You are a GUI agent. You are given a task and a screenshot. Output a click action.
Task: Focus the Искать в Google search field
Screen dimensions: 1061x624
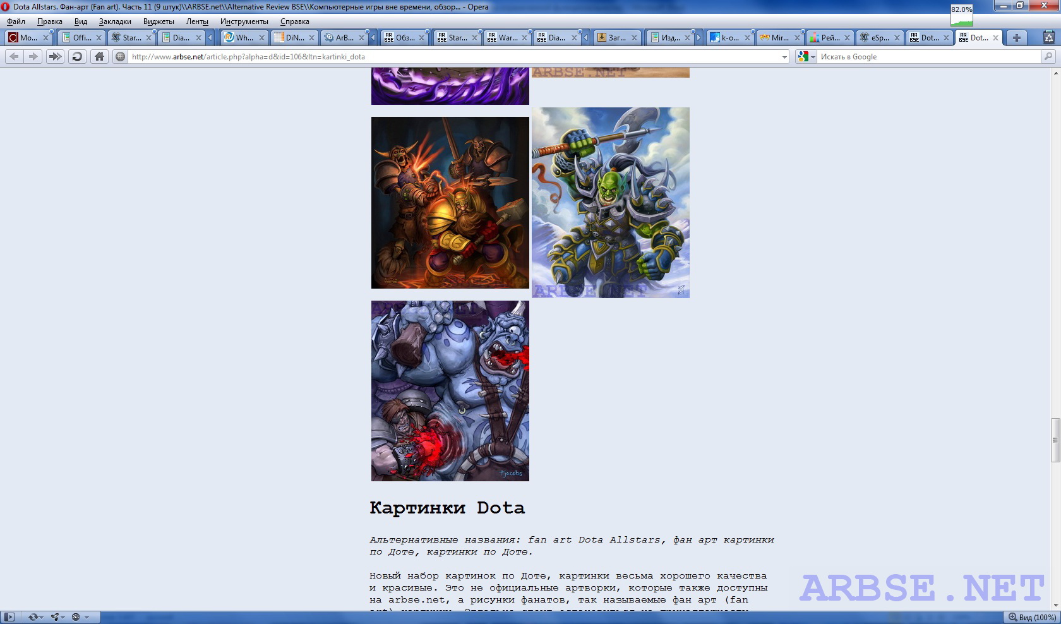click(x=928, y=57)
